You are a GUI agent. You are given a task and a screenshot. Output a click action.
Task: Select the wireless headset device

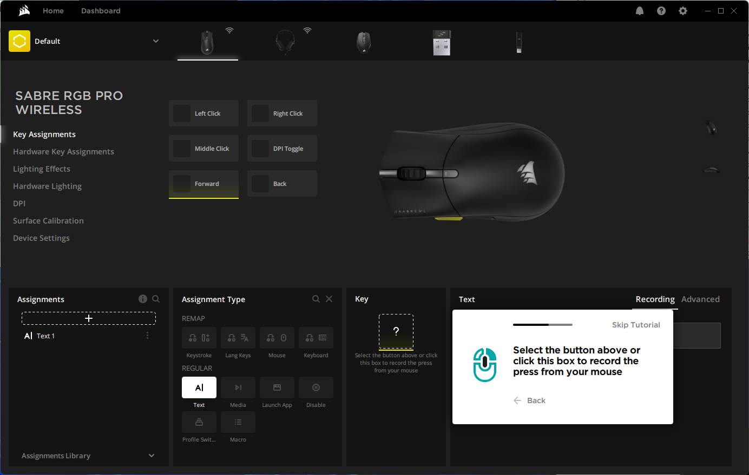coord(285,42)
